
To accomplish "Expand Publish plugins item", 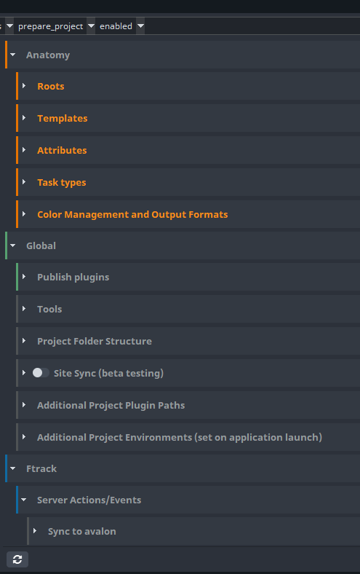I will click(x=24, y=277).
